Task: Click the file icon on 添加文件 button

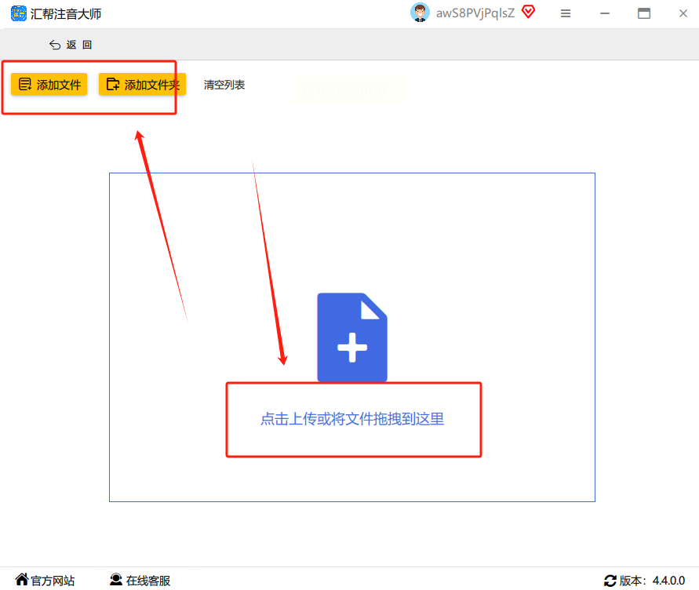Action: [25, 84]
